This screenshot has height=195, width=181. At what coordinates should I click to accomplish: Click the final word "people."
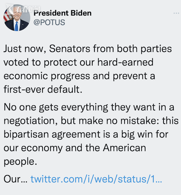coord(21,162)
